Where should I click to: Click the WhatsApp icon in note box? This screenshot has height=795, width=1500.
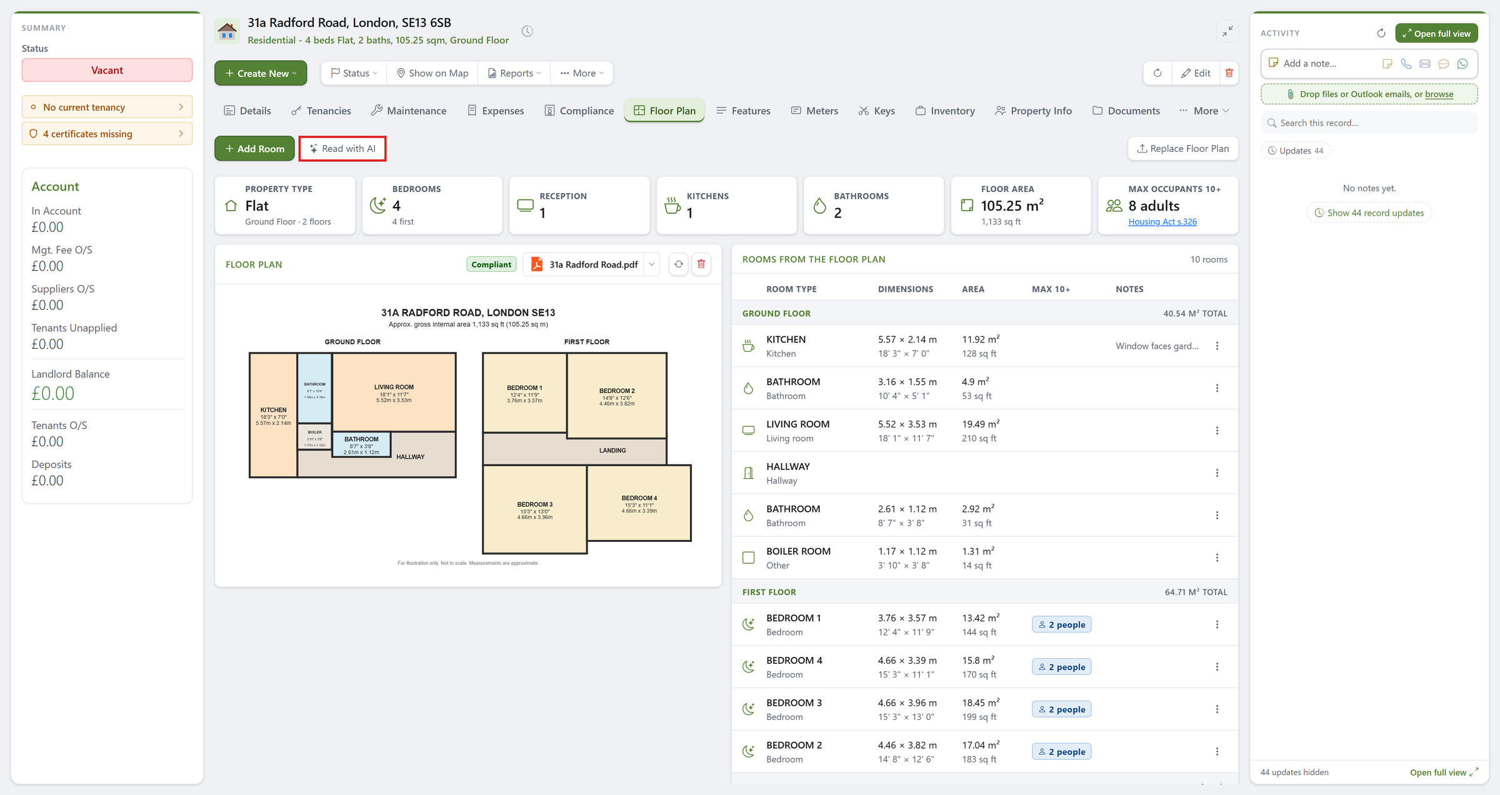click(x=1462, y=64)
